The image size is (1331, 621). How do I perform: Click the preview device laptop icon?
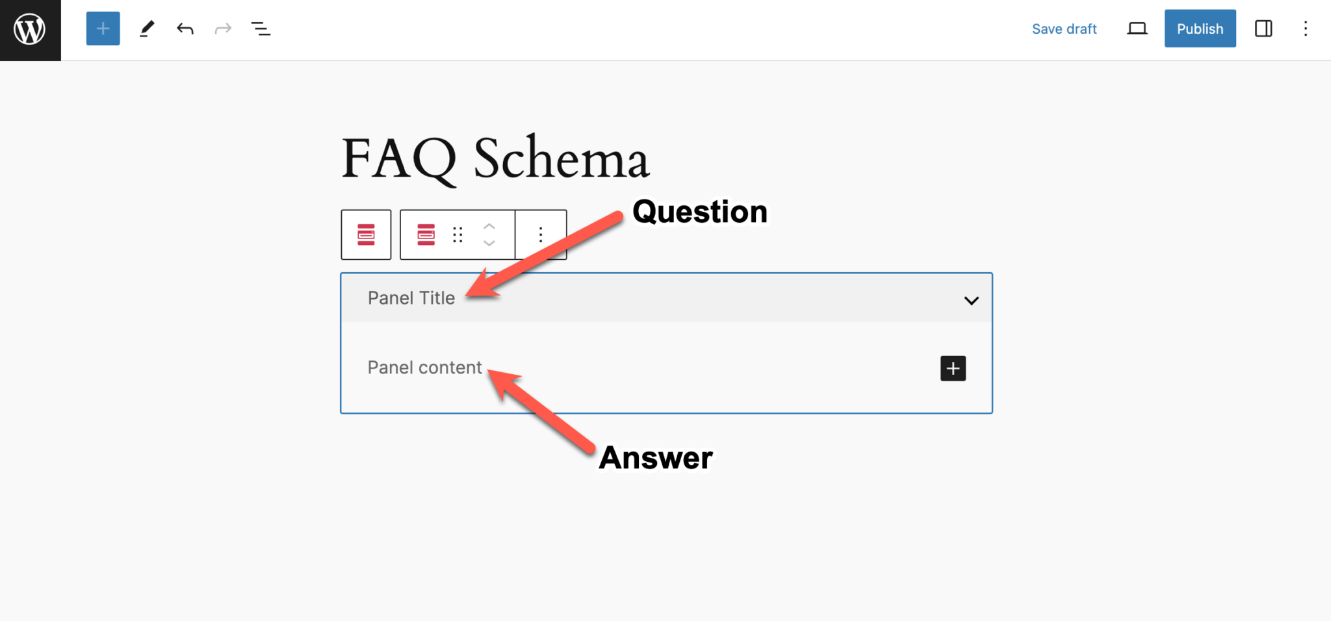pos(1137,29)
